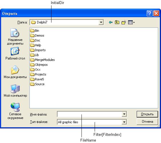Select the Ocx folder
Screen dimensions: 161x143
(x=35, y=69)
